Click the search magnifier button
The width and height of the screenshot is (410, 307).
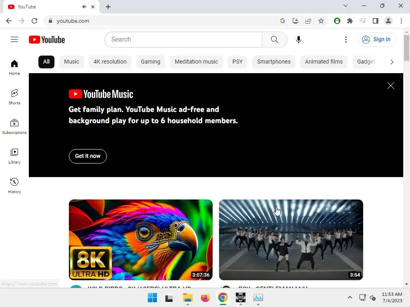274,40
